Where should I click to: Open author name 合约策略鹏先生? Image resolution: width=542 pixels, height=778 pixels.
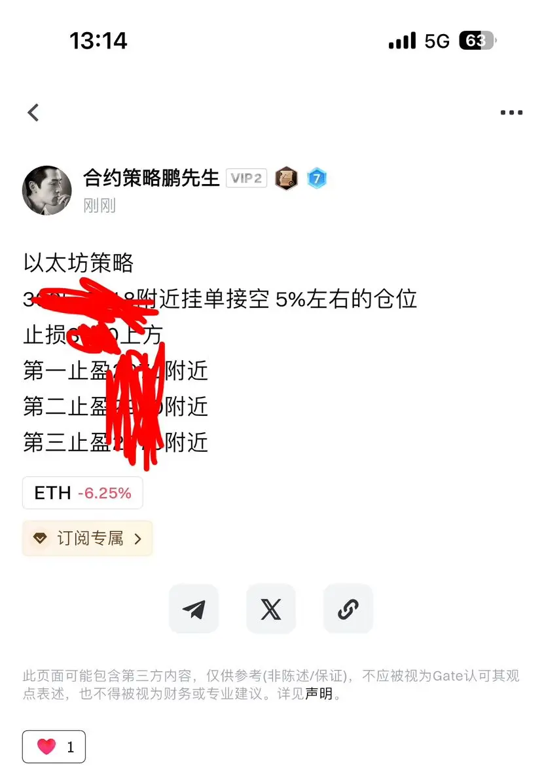coord(151,178)
